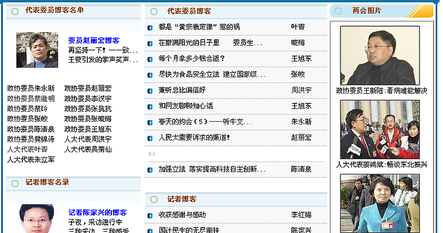Open 政协委员朱永新 blog link
The height and width of the screenshot is (233, 443).
coord(31,88)
